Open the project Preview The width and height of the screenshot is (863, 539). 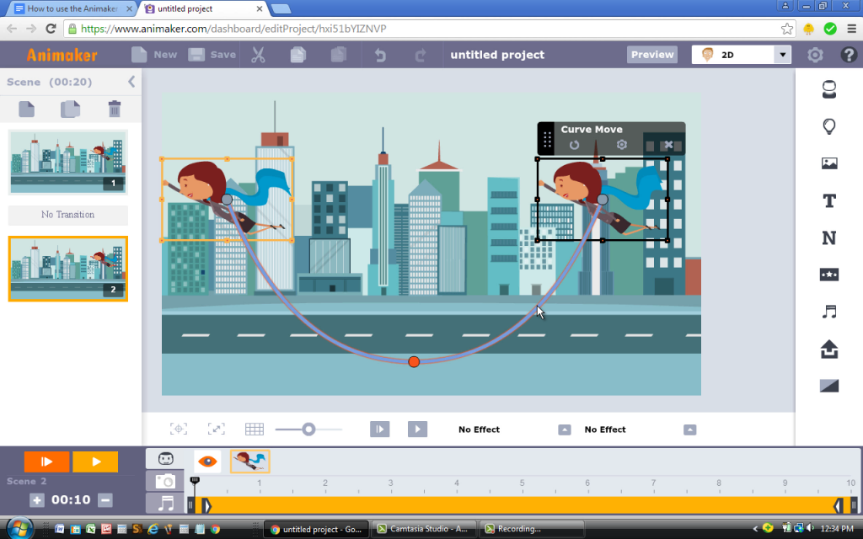[652, 55]
